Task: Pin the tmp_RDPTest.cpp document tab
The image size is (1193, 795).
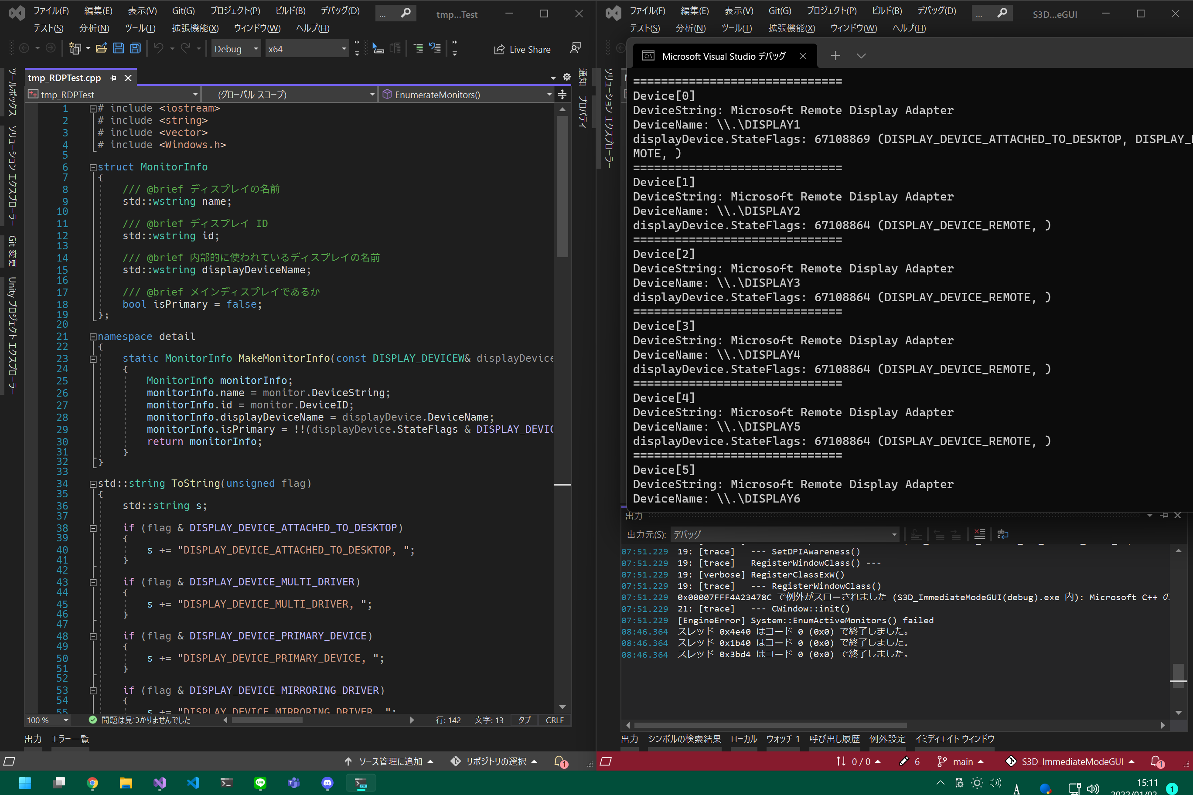Action: tap(113, 78)
